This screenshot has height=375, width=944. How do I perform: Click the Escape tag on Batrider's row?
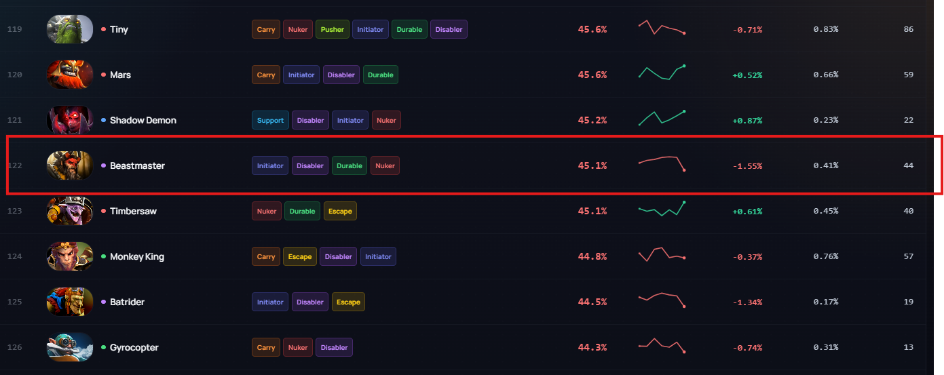pyautogui.click(x=349, y=302)
